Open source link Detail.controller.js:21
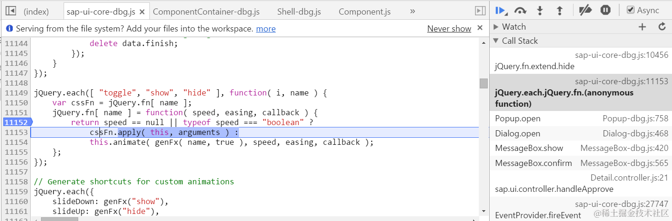 click(629, 178)
